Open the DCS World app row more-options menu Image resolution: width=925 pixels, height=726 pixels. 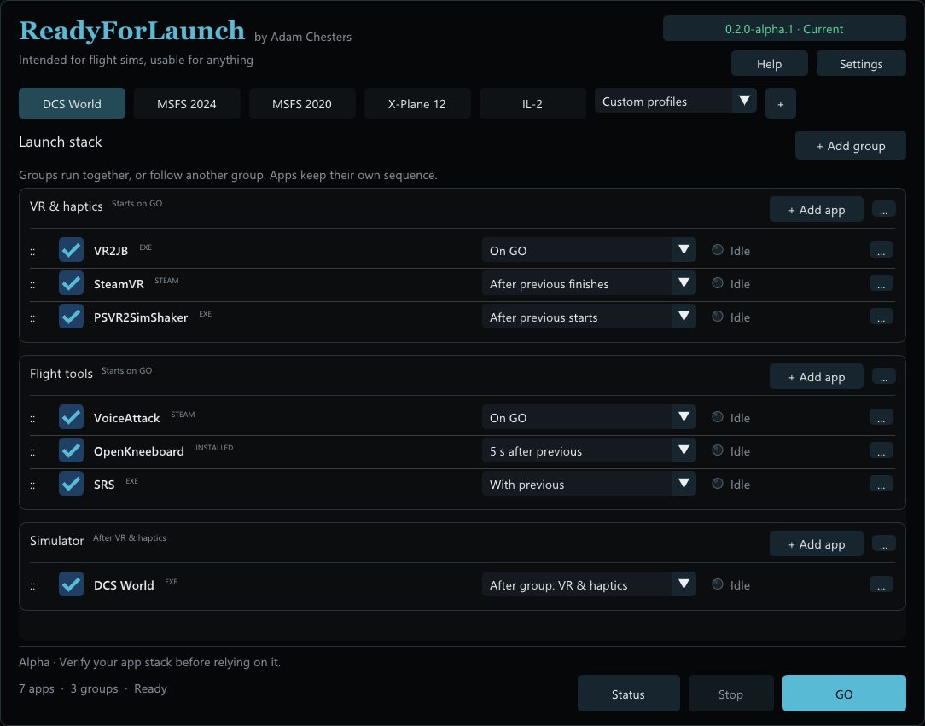[881, 584]
